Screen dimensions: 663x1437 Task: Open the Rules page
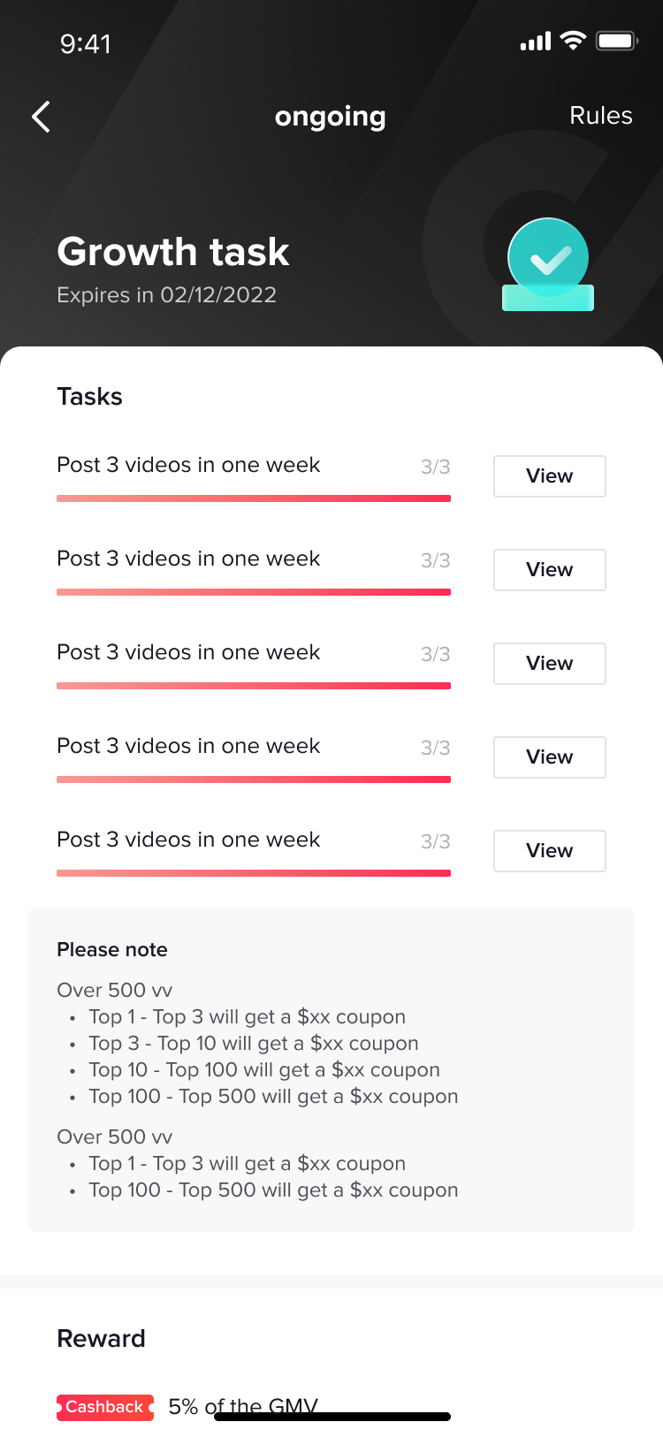pos(600,116)
